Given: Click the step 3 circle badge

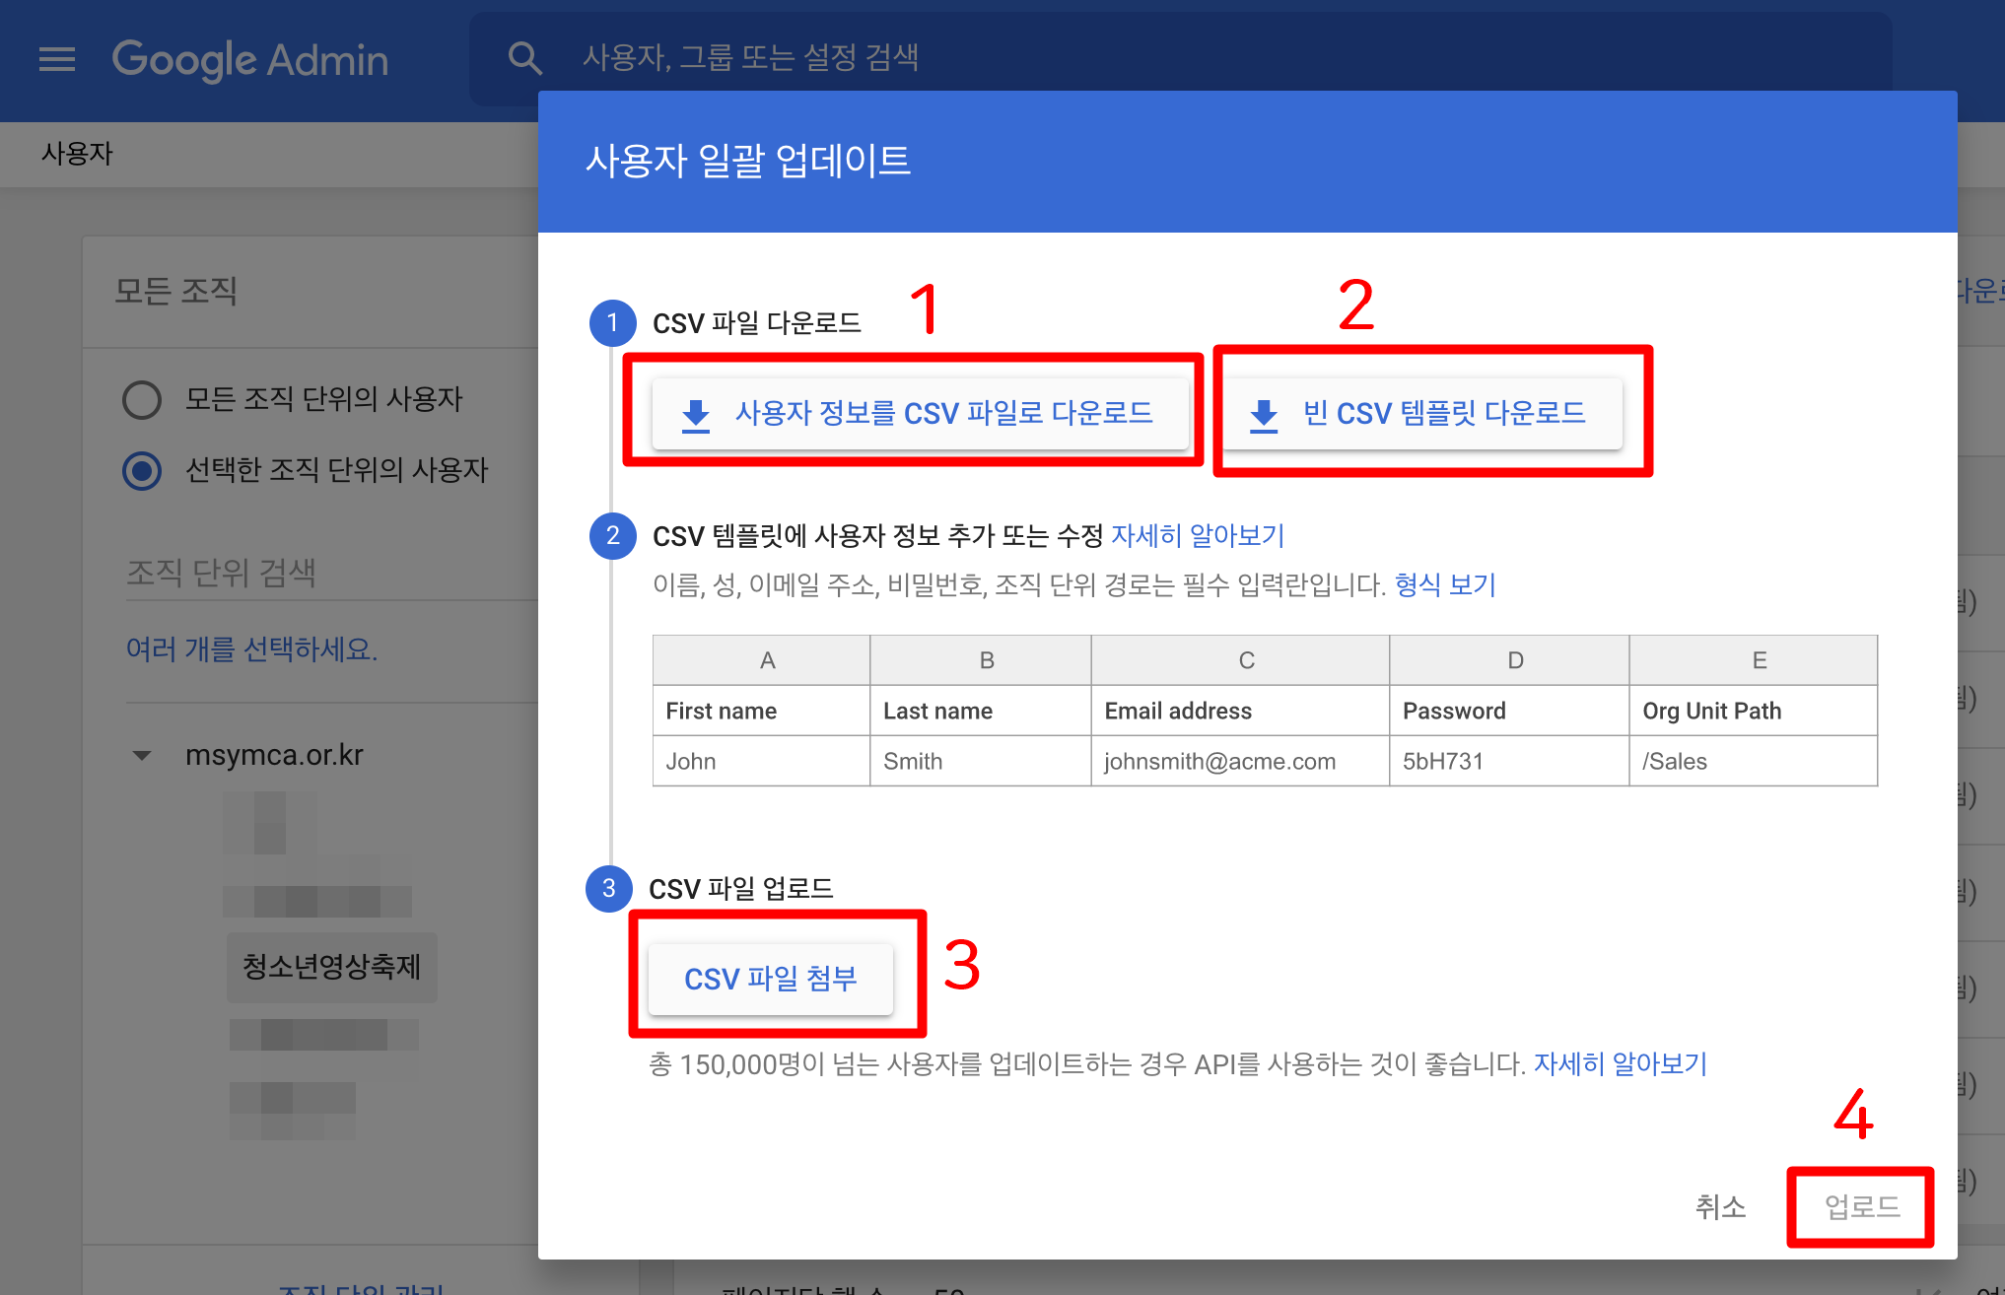Looking at the screenshot, I should click(609, 889).
